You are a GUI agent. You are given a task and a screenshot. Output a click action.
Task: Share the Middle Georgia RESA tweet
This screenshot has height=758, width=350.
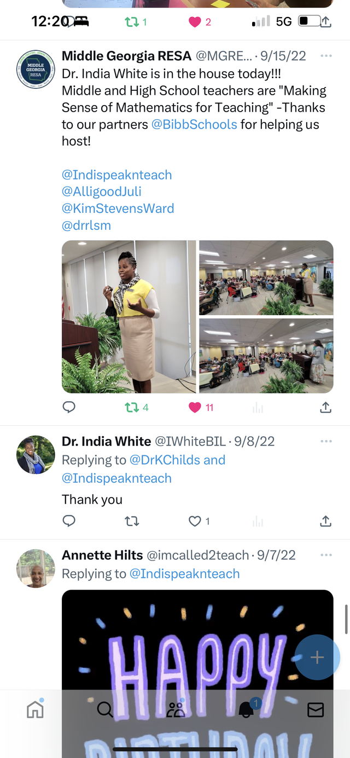point(325,407)
